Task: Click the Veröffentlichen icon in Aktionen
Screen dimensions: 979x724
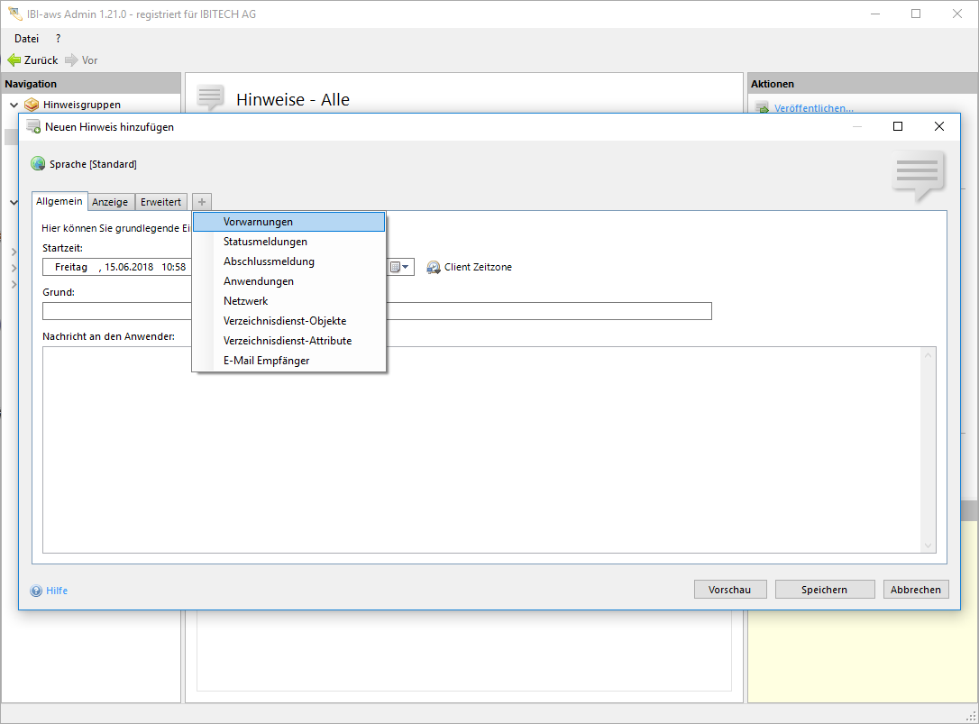Action: click(x=762, y=109)
